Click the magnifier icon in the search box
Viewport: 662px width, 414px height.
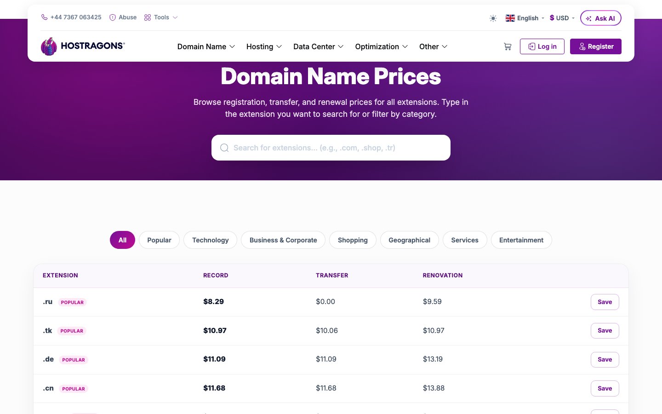[x=224, y=148]
